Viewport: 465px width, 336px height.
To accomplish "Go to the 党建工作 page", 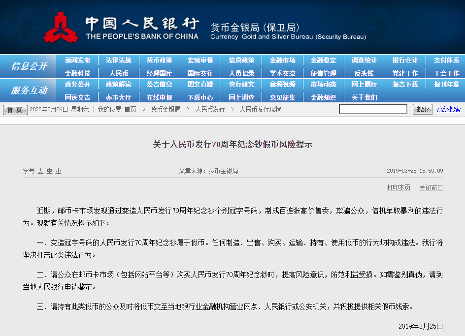I will pyautogui.click(x=405, y=73).
